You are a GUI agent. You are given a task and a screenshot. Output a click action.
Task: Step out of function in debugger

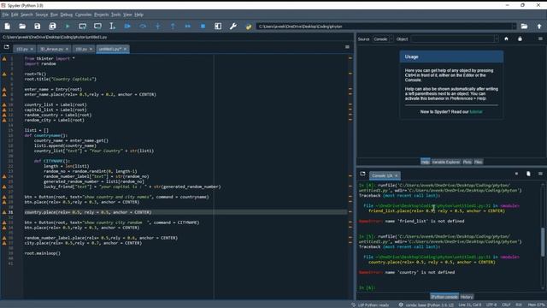point(173,27)
